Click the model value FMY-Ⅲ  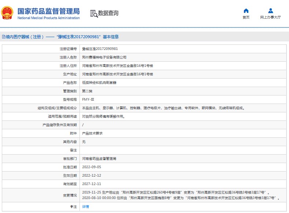click(x=88, y=100)
